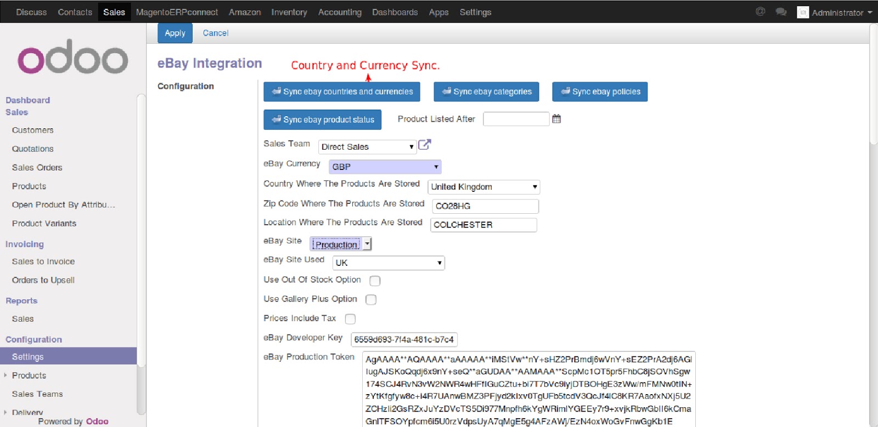Open Discuss menu
The width and height of the screenshot is (878, 427).
click(x=31, y=12)
